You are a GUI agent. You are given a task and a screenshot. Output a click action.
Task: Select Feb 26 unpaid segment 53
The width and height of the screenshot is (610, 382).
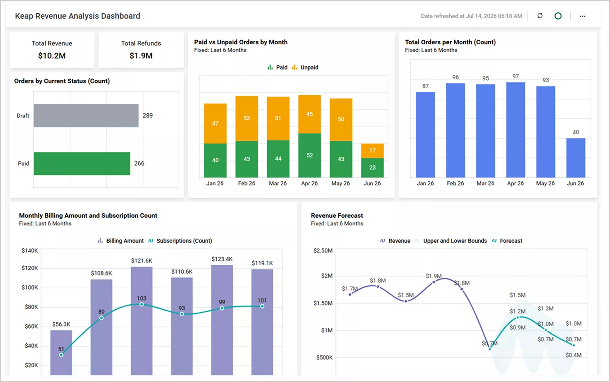coord(247,118)
